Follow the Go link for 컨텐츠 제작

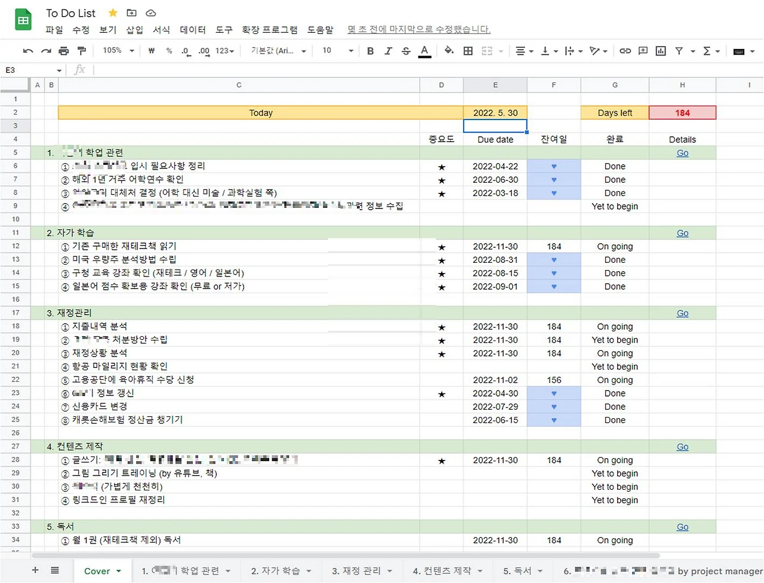point(683,447)
